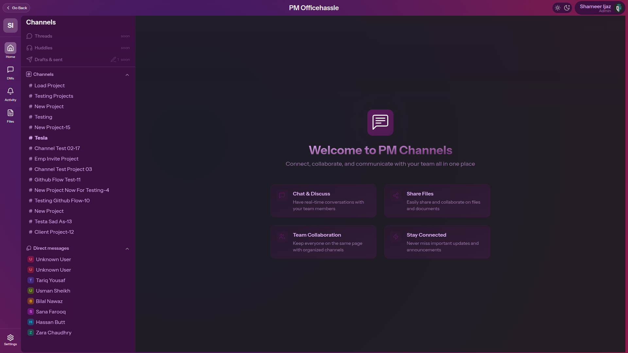Image resolution: width=628 pixels, height=353 pixels.
Task: Switch to light mode sun icon
Action: (558, 8)
